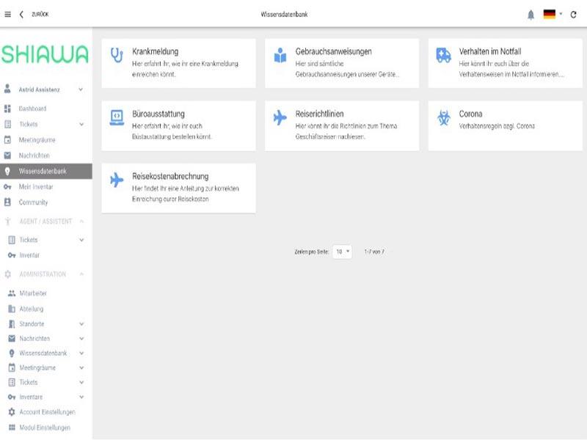Viewport: 587px width, 440px height.
Task: Click the German flag language icon
Action: coord(549,14)
